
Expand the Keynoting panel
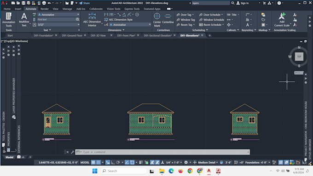point(249,30)
